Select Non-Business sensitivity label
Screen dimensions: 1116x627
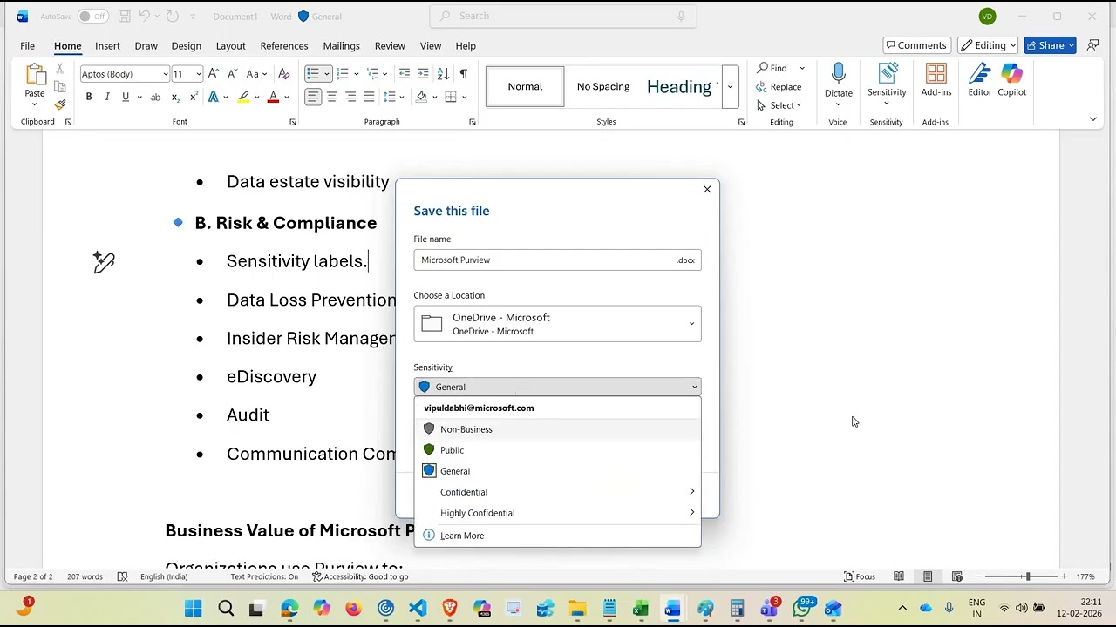[557, 429]
